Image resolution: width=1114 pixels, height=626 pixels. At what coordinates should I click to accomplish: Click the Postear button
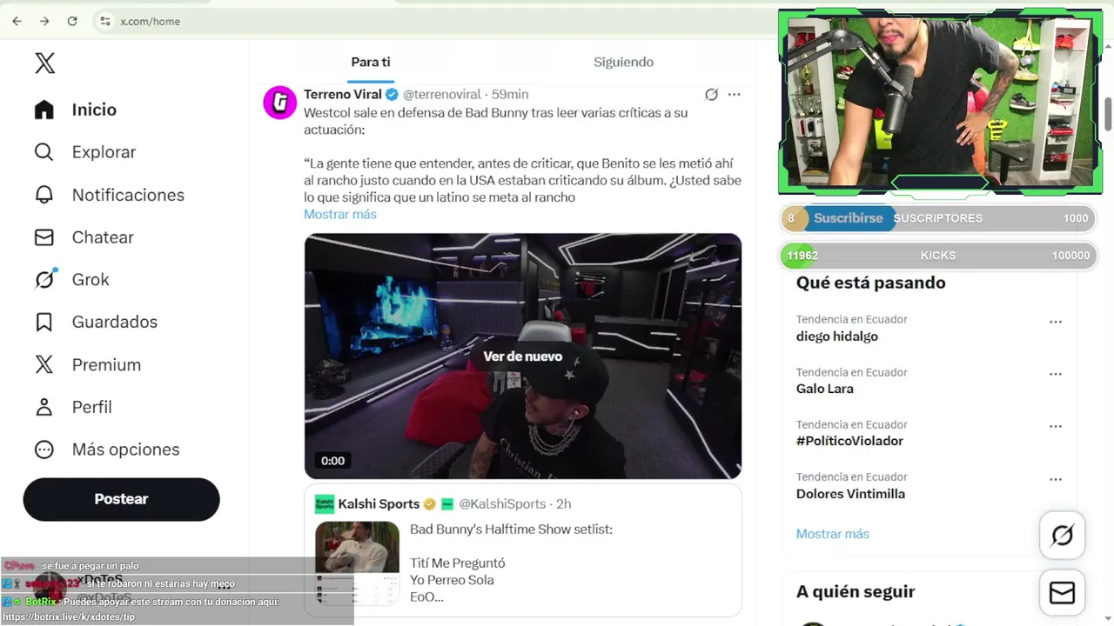click(x=121, y=499)
